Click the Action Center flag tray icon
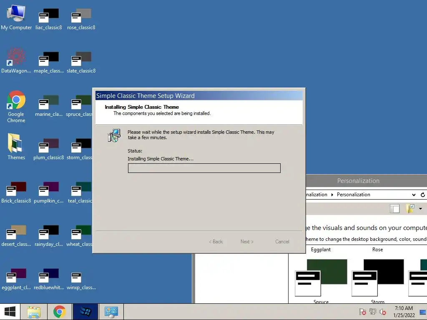427x320 pixels. coord(362,312)
